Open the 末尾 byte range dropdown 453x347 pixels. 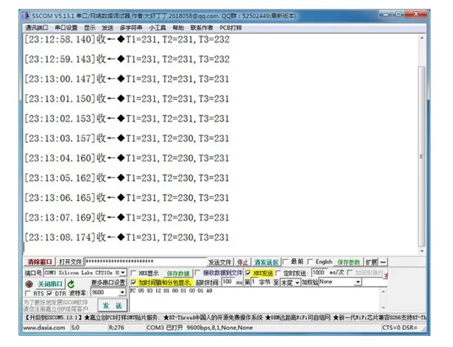coord(297,282)
